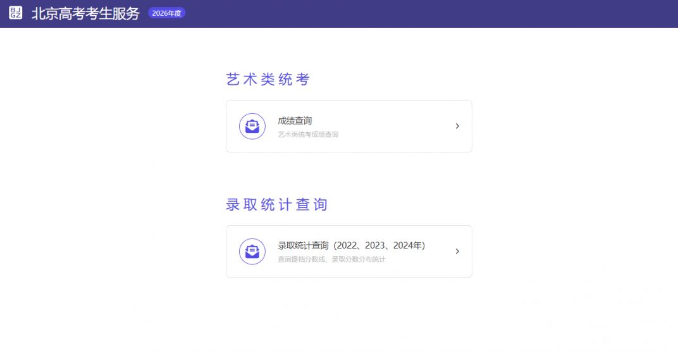Click the 成绩查询 envelope icon
Screen dimensions: 678x351
click(252, 126)
